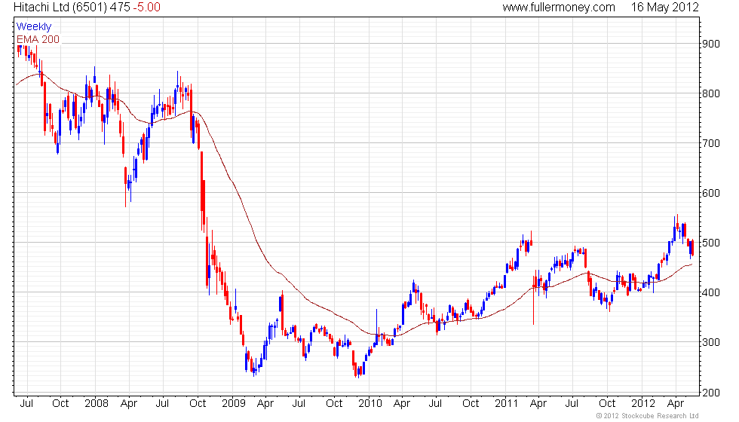Click the 'Hitachi Ltd (6501)' chart title
This screenshot has height=422, width=739.
(x=61, y=7)
